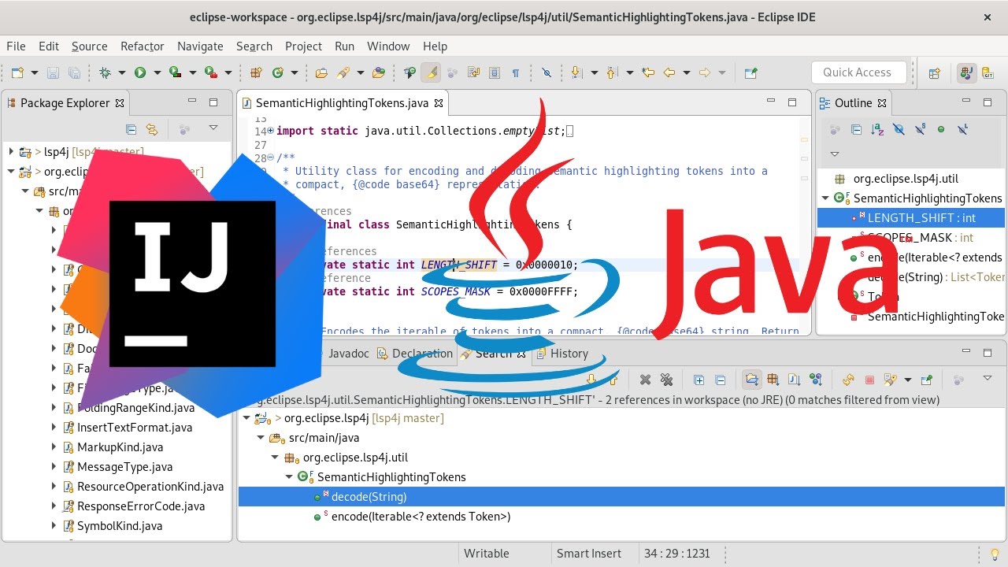Toggle Pin the Search view button

coord(927,380)
